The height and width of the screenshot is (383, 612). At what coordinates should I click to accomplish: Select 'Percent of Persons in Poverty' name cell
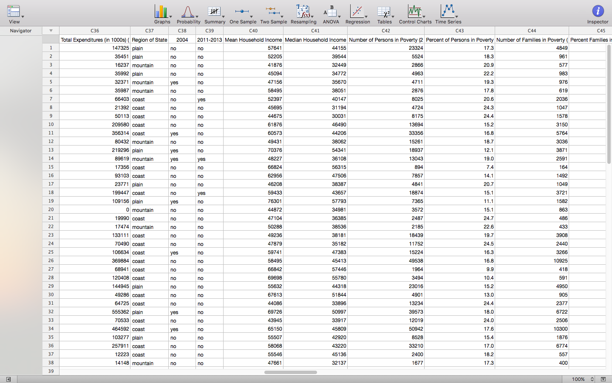[x=460, y=40]
